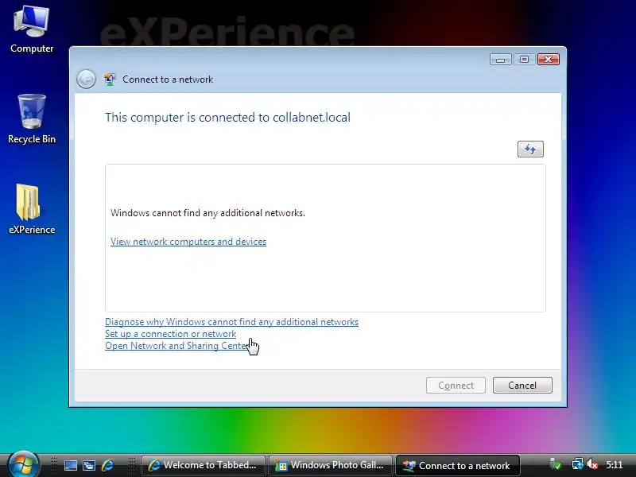The width and height of the screenshot is (636, 477).
Task: Open the Windows Start orb
Action: [x=23, y=463]
